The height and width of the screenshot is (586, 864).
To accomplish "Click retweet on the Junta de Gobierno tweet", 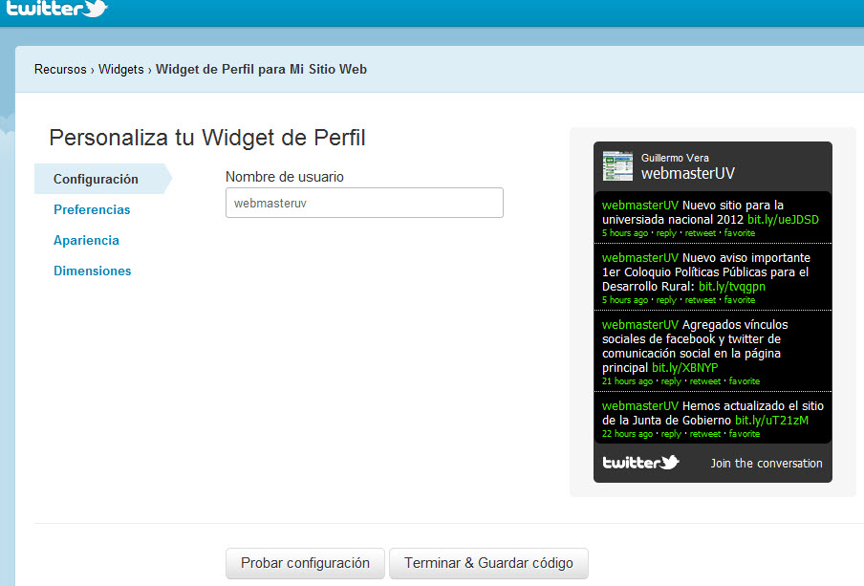I will (705, 434).
